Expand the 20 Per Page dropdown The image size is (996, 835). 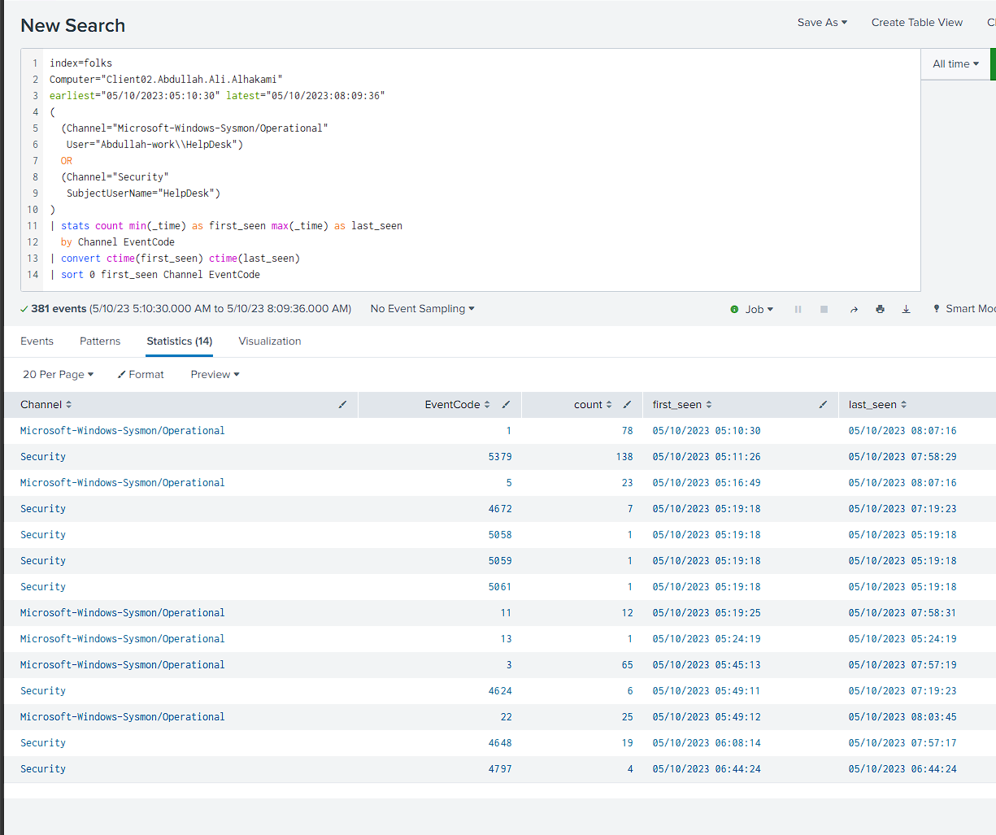[x=58, y=374]
